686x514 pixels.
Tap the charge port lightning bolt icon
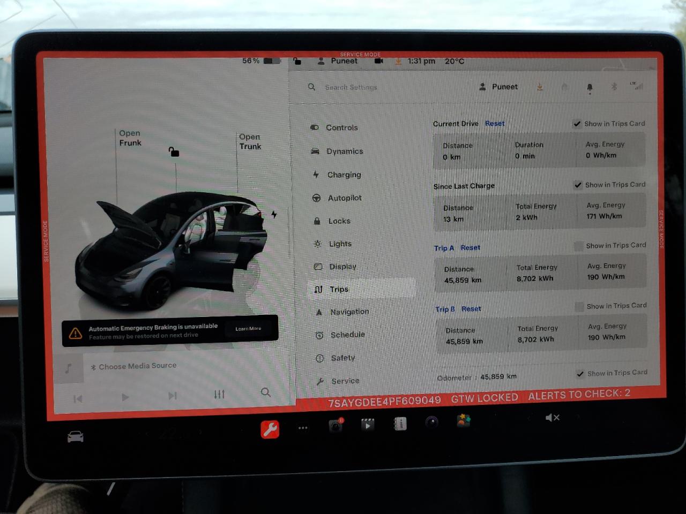coord(274,214)
